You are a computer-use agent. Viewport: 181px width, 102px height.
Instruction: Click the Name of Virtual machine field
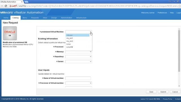(x=78, y=78)
